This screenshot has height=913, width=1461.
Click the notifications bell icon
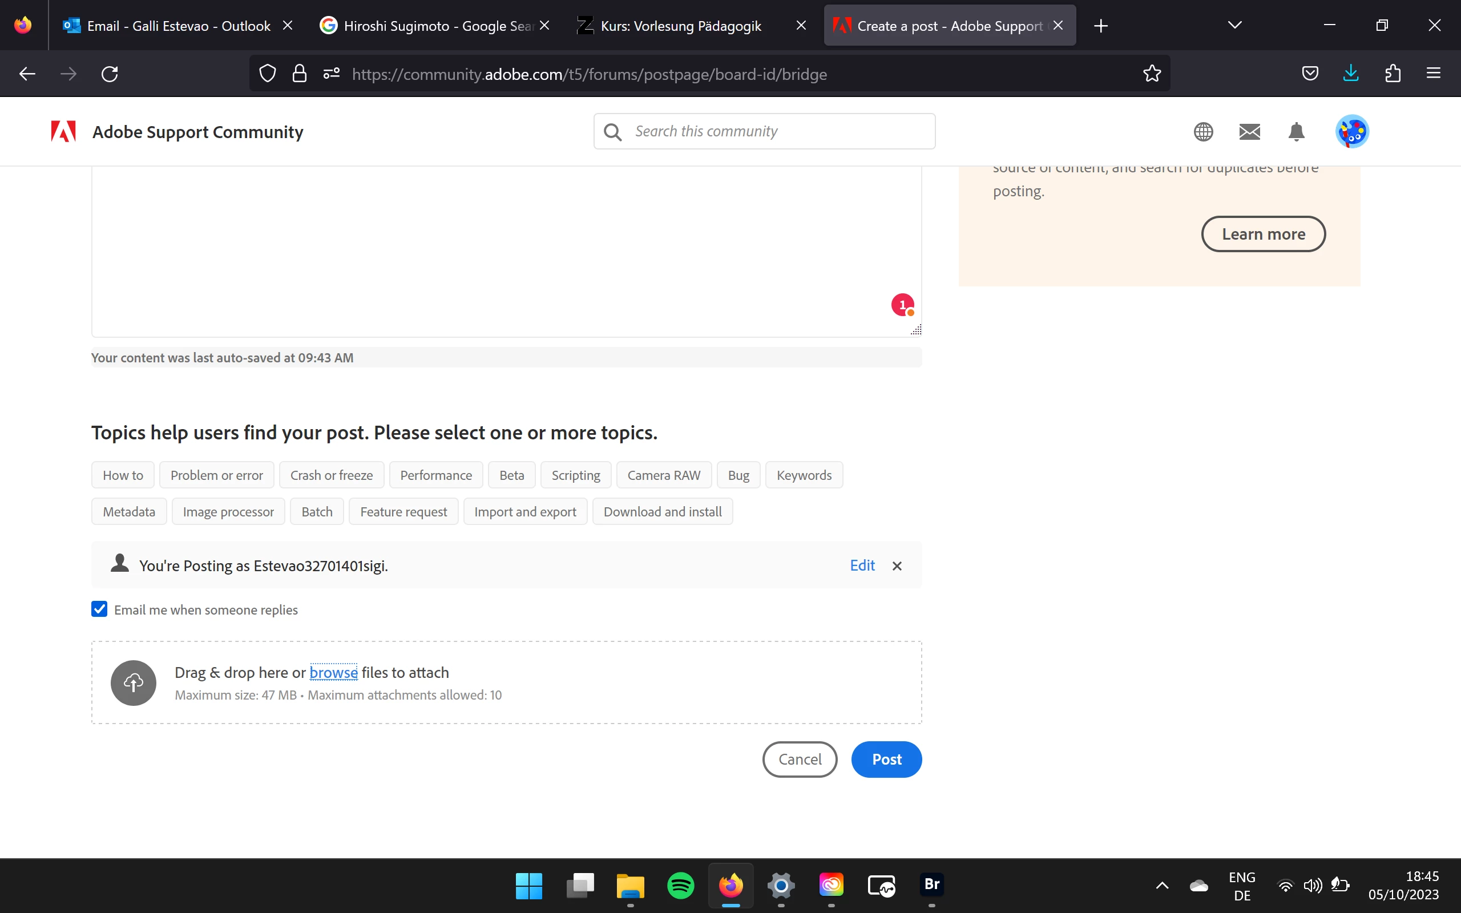point(1296,132)
